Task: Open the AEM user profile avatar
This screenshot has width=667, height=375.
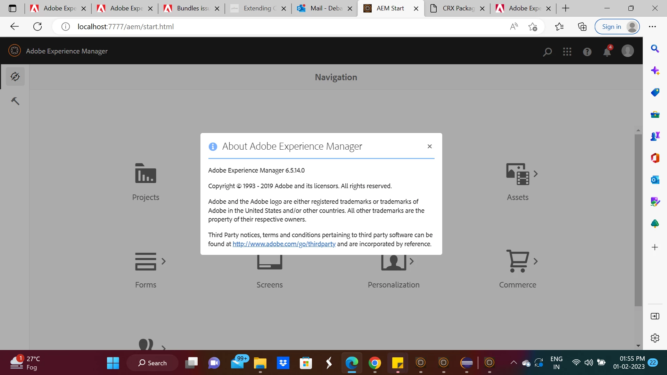Action: tap(627, 51)
